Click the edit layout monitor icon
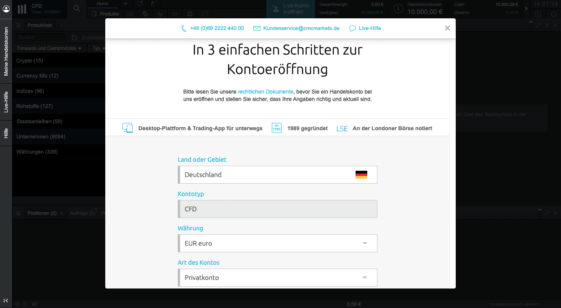Image resolution: width=561 pixels, height=308 pixels. pos(140,4)
